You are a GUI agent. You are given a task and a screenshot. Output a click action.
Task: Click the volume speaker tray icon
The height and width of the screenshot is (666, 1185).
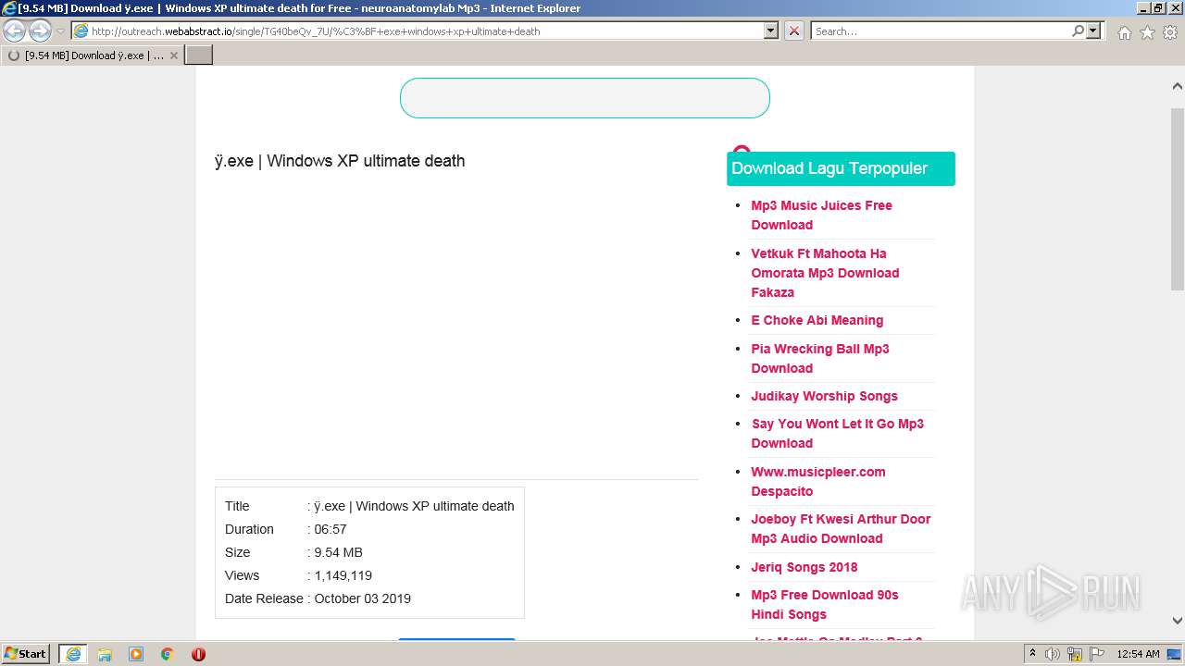[x=1053, y=654]
